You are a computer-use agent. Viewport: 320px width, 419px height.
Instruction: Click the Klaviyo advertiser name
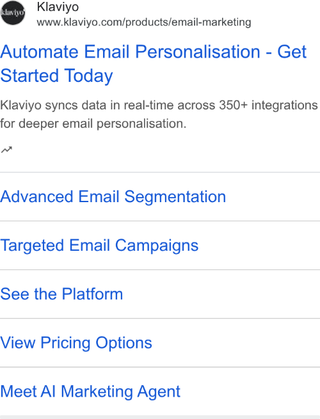58,7
